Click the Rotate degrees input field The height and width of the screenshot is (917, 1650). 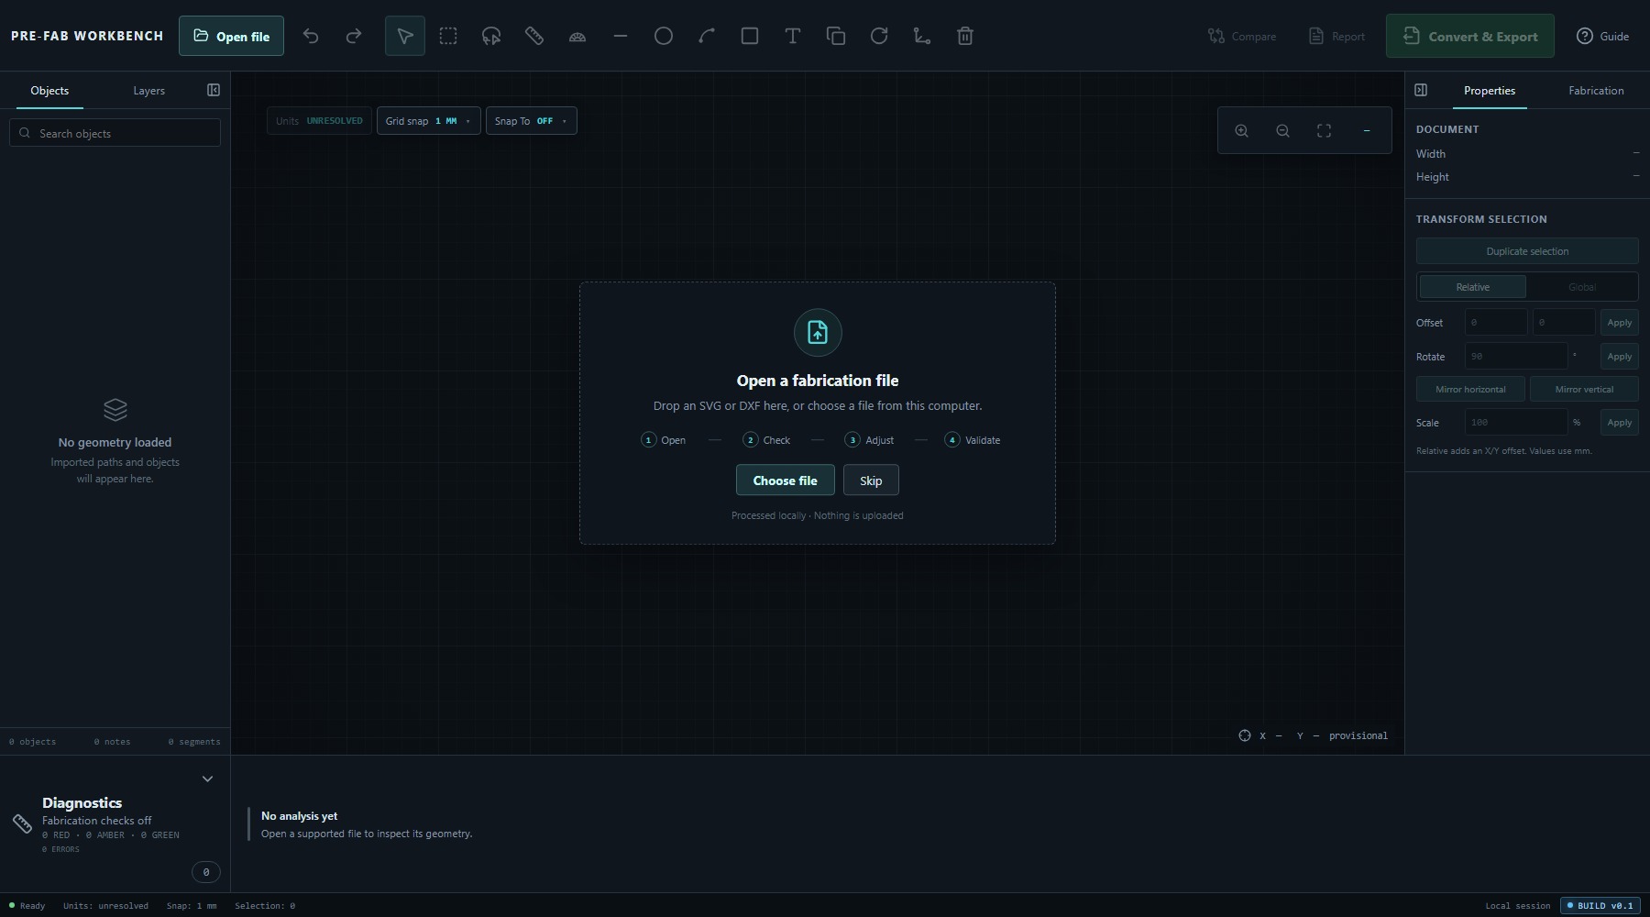pyautogui.click(x=1515, y=357)
